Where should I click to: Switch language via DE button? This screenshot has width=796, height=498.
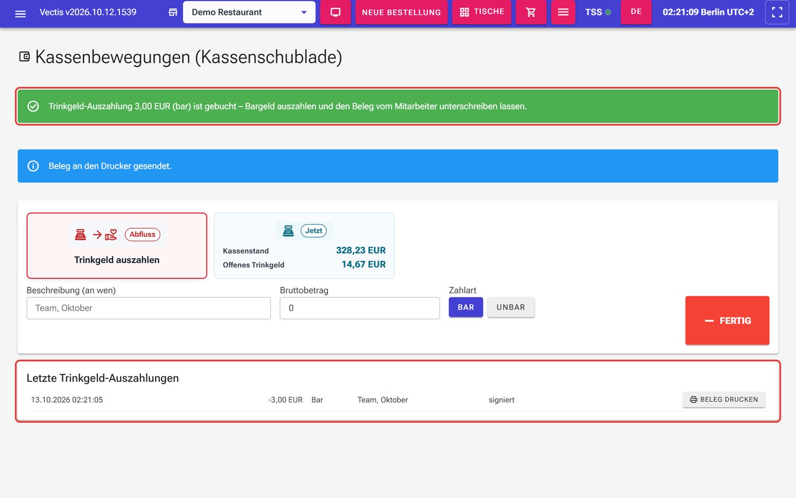tap(636, 12)
